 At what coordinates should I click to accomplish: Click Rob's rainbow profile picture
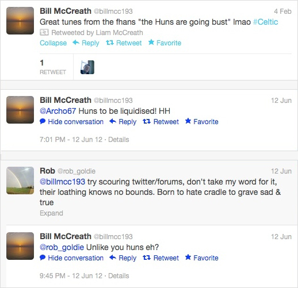(20, 181)
